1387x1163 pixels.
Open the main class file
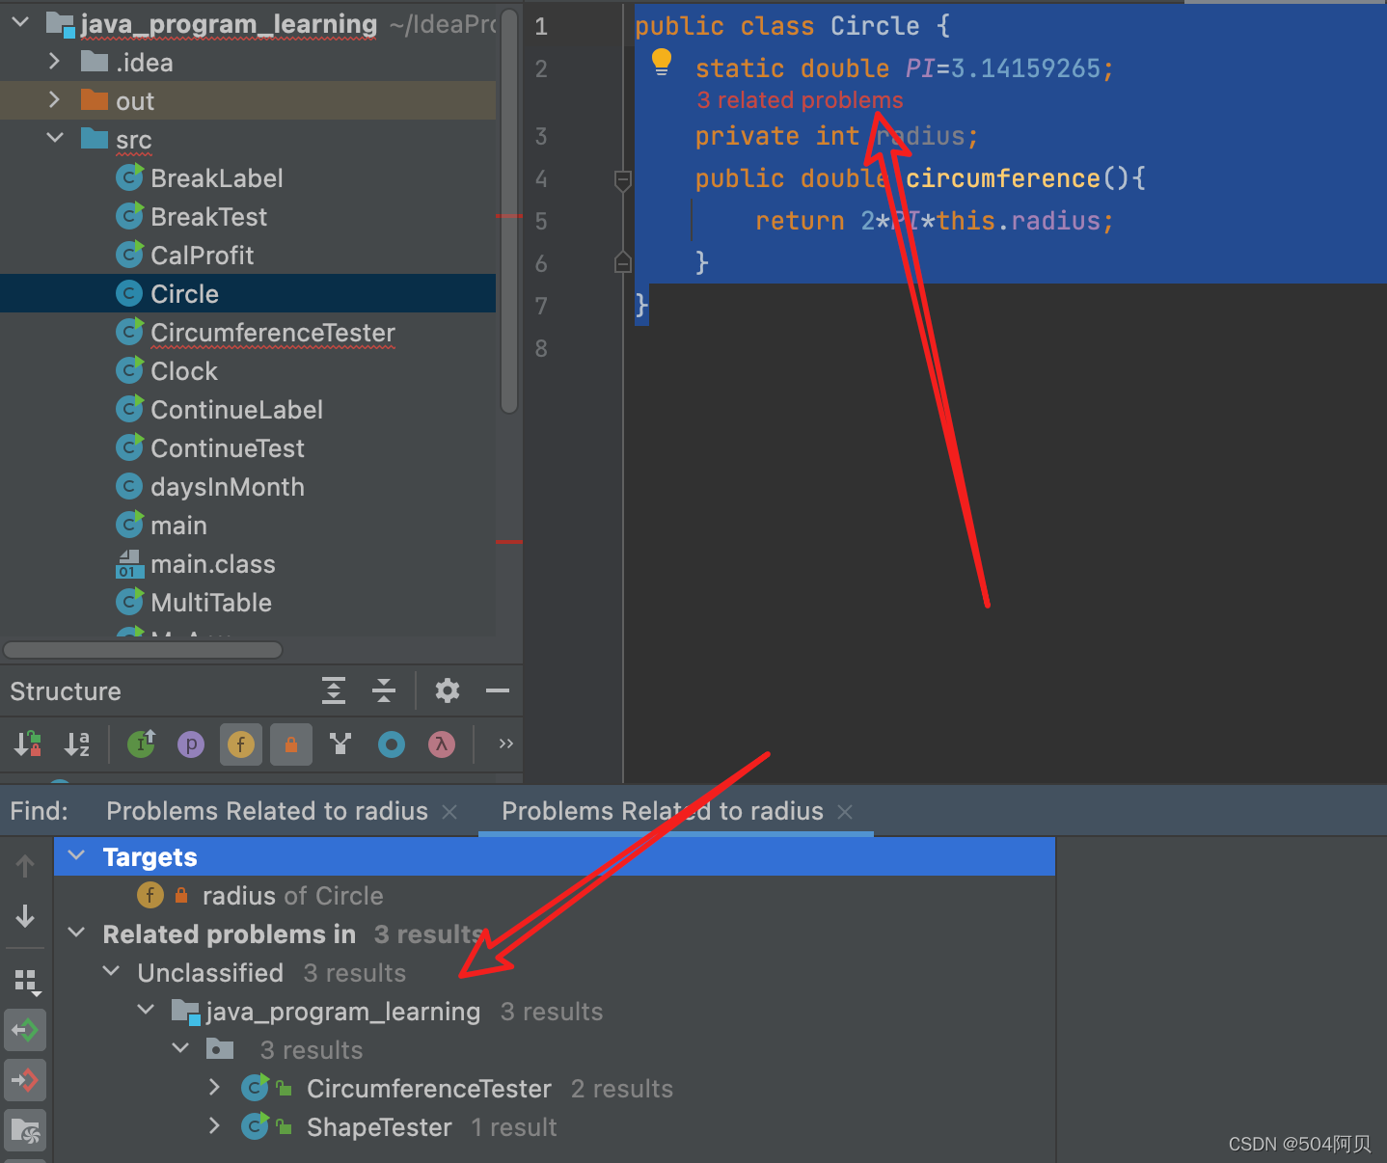tap(178, 526)
